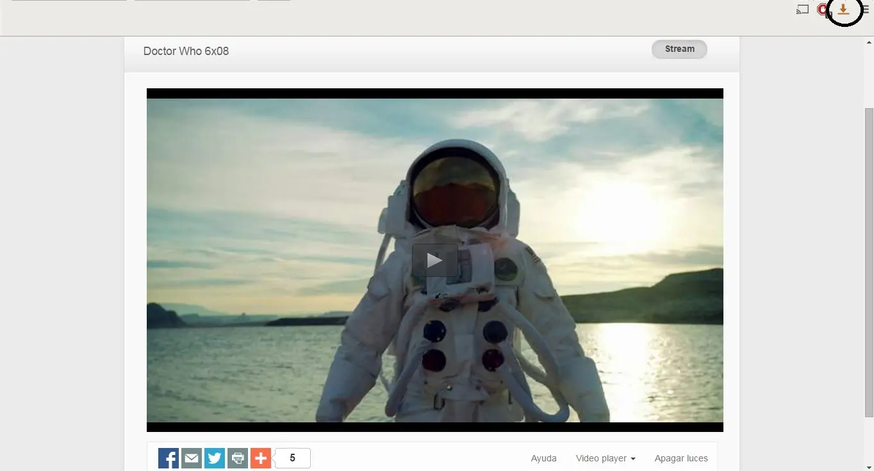Click the scrollbar up arrow

(x=869, y=42)
